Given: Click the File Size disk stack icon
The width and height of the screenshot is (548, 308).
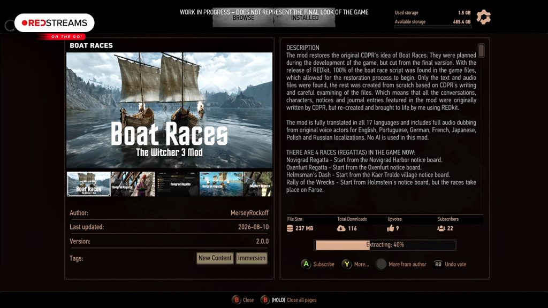Looking at the screenshot, I should [290, 228].
